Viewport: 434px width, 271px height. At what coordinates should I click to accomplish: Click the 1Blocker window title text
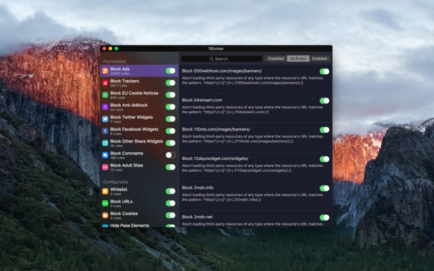point(216,49)
